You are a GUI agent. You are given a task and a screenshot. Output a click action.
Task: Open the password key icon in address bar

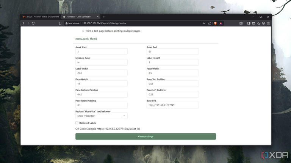(x=204, y=23)
